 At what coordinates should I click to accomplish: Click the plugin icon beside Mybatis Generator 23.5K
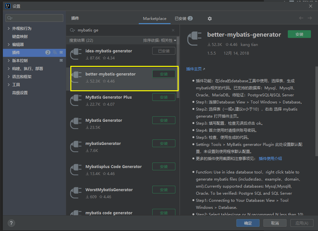click(76, 123)
